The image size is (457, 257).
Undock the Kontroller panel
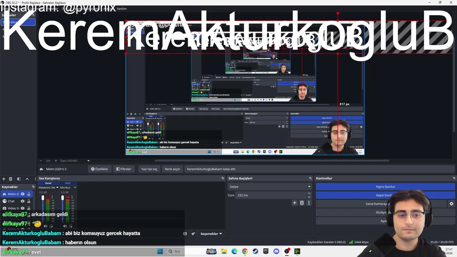pos(454,178)
